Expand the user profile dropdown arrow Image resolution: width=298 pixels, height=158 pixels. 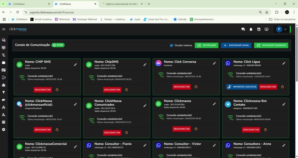(x=285, y=29)
